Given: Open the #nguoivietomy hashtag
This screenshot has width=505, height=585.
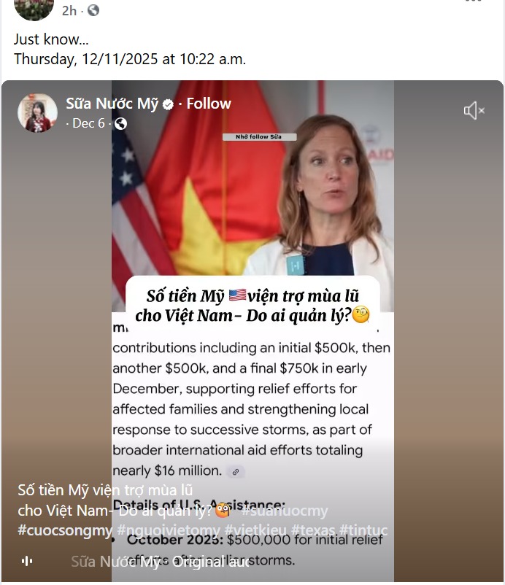Looking at the screenshot, I should click(169, 530).
